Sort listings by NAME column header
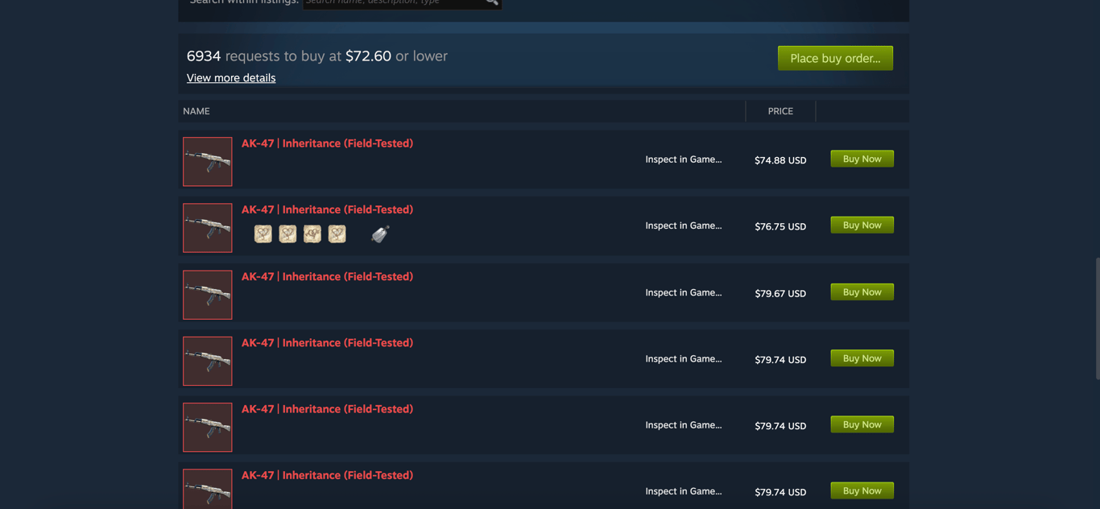1100x509 pixels. (196, 111)
